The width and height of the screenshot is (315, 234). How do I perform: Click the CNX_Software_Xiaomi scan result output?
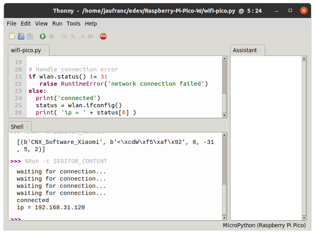point(116,146)
